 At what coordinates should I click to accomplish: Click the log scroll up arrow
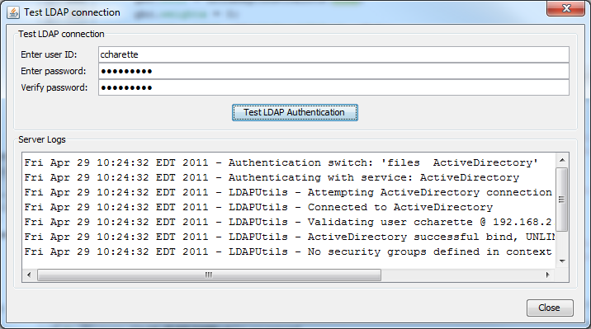(x=562, y=160)
